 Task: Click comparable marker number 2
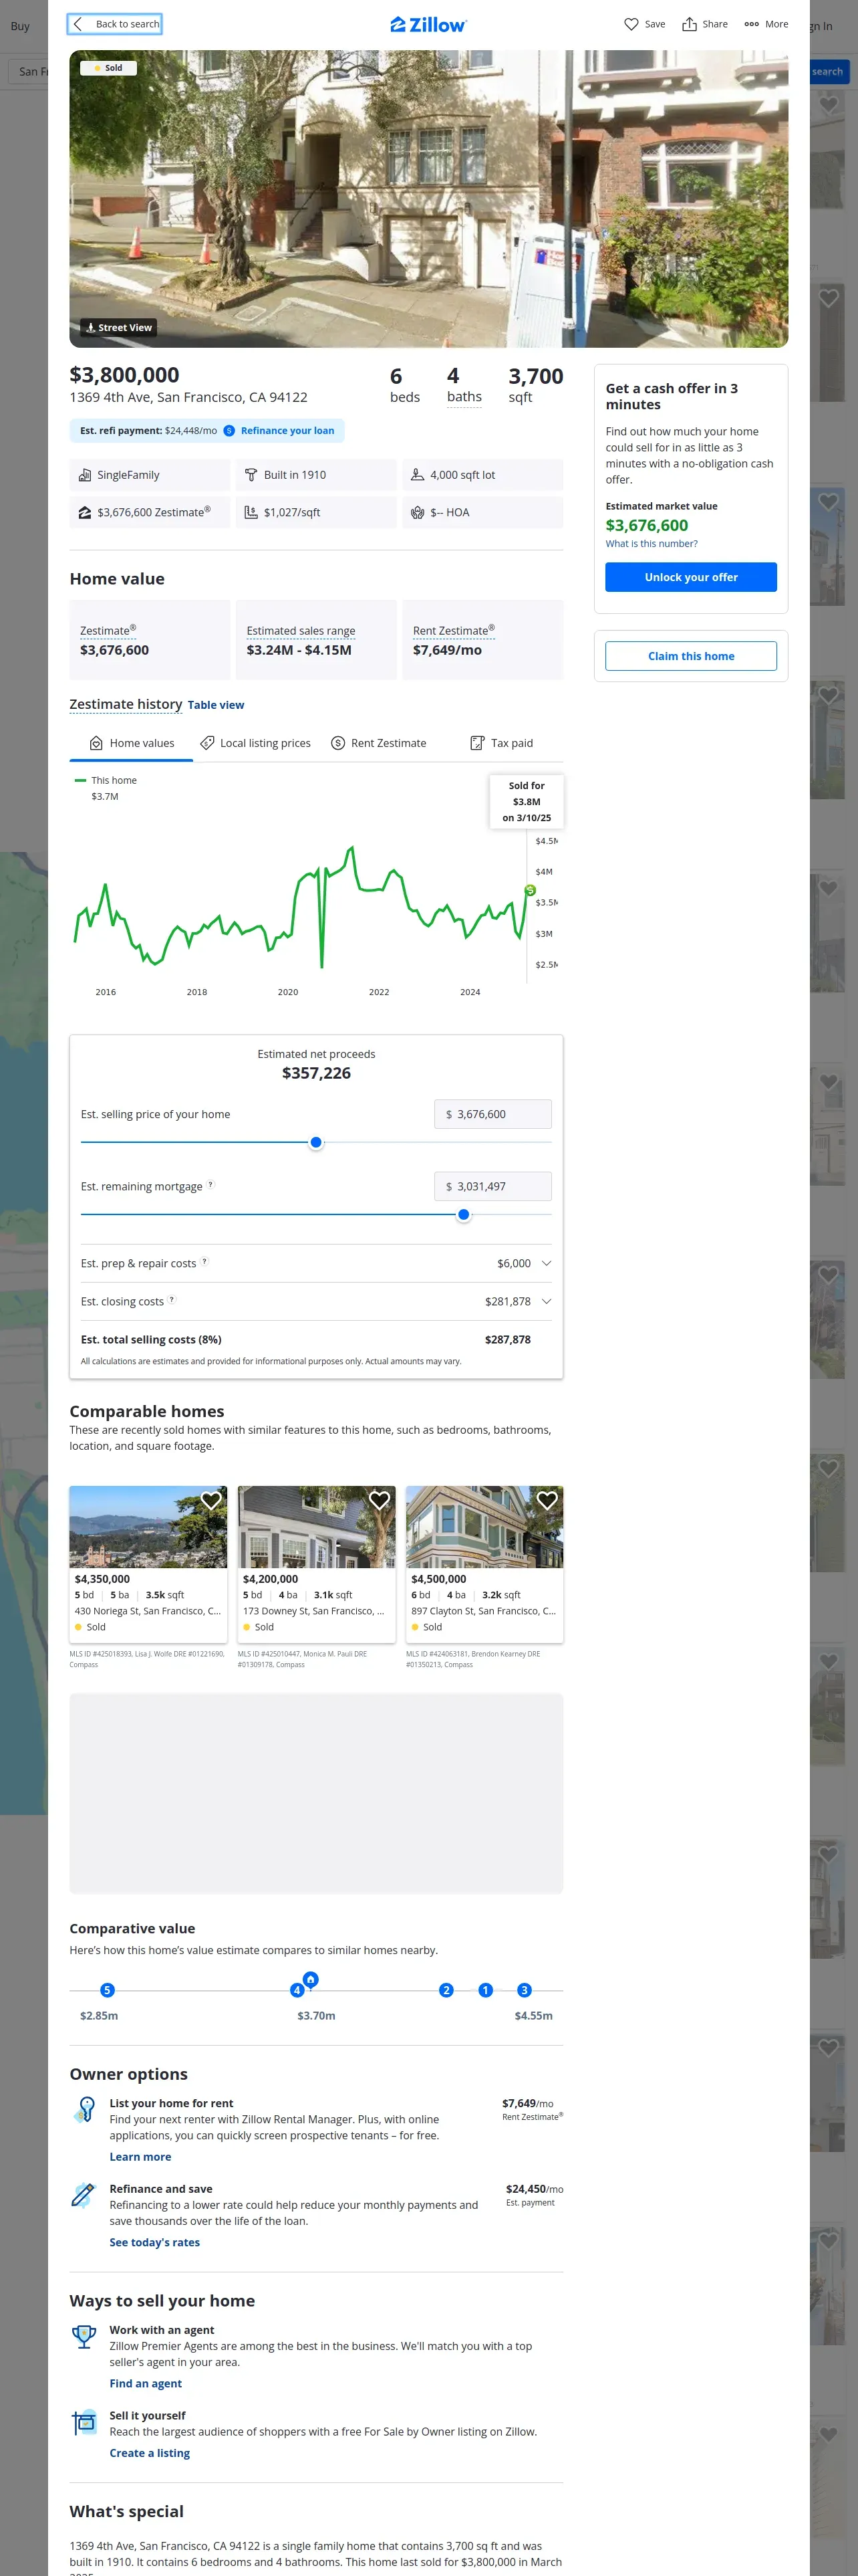coord(446,1990)
